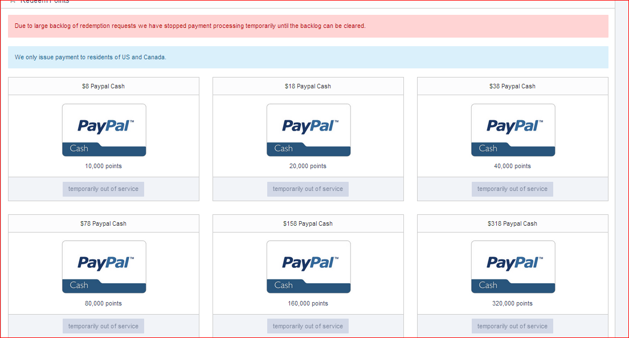Click 'temporarily out of service' under 320,000 points
629x338 pixels.
coord(512,326)
